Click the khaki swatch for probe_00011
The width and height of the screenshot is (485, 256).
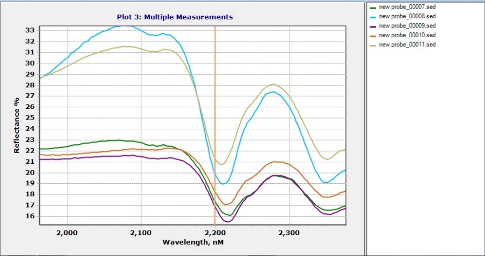(372, 44)
